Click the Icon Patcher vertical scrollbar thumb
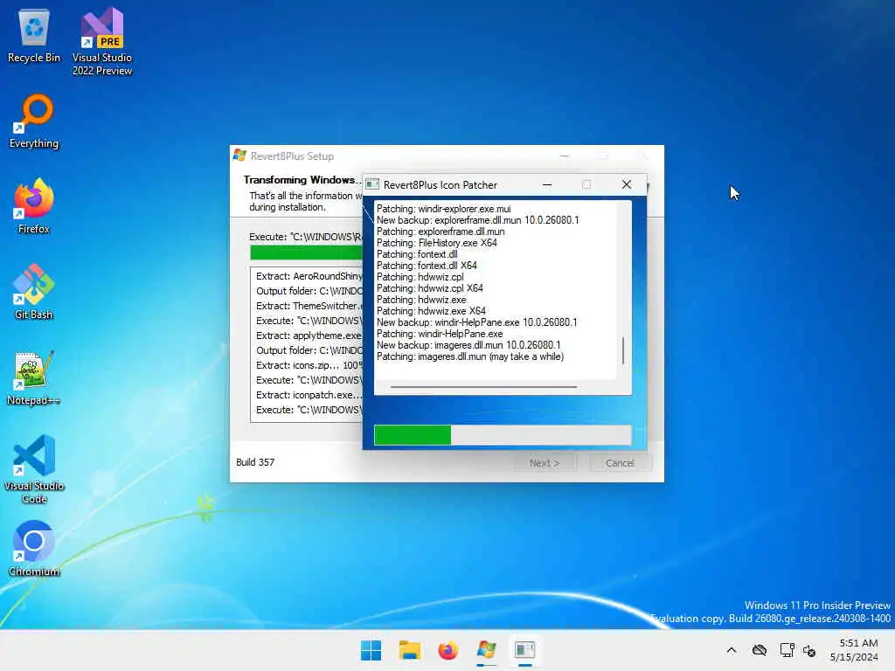Screen dimensions: 895x671 click(622, 349)
